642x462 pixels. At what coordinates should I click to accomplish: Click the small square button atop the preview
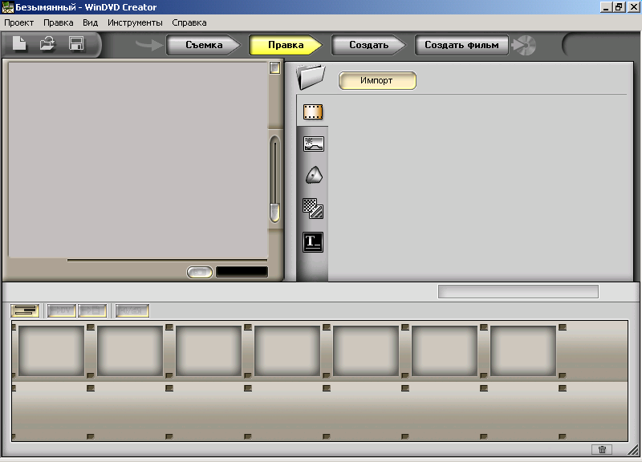click(x=274, y=68)
